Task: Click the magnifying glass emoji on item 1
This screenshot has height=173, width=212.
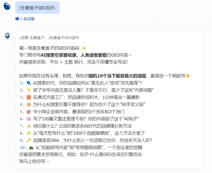Action: click(x=29, y=83)
